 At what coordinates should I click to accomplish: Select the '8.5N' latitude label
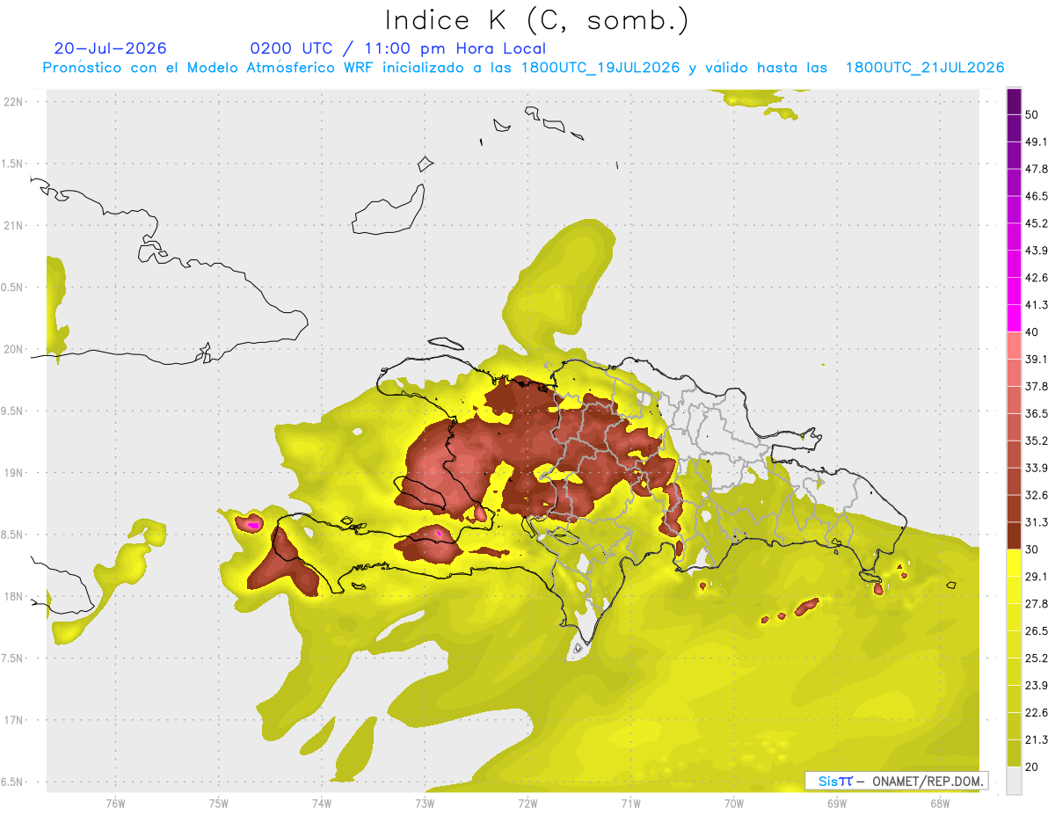click(x=13, y=535)
